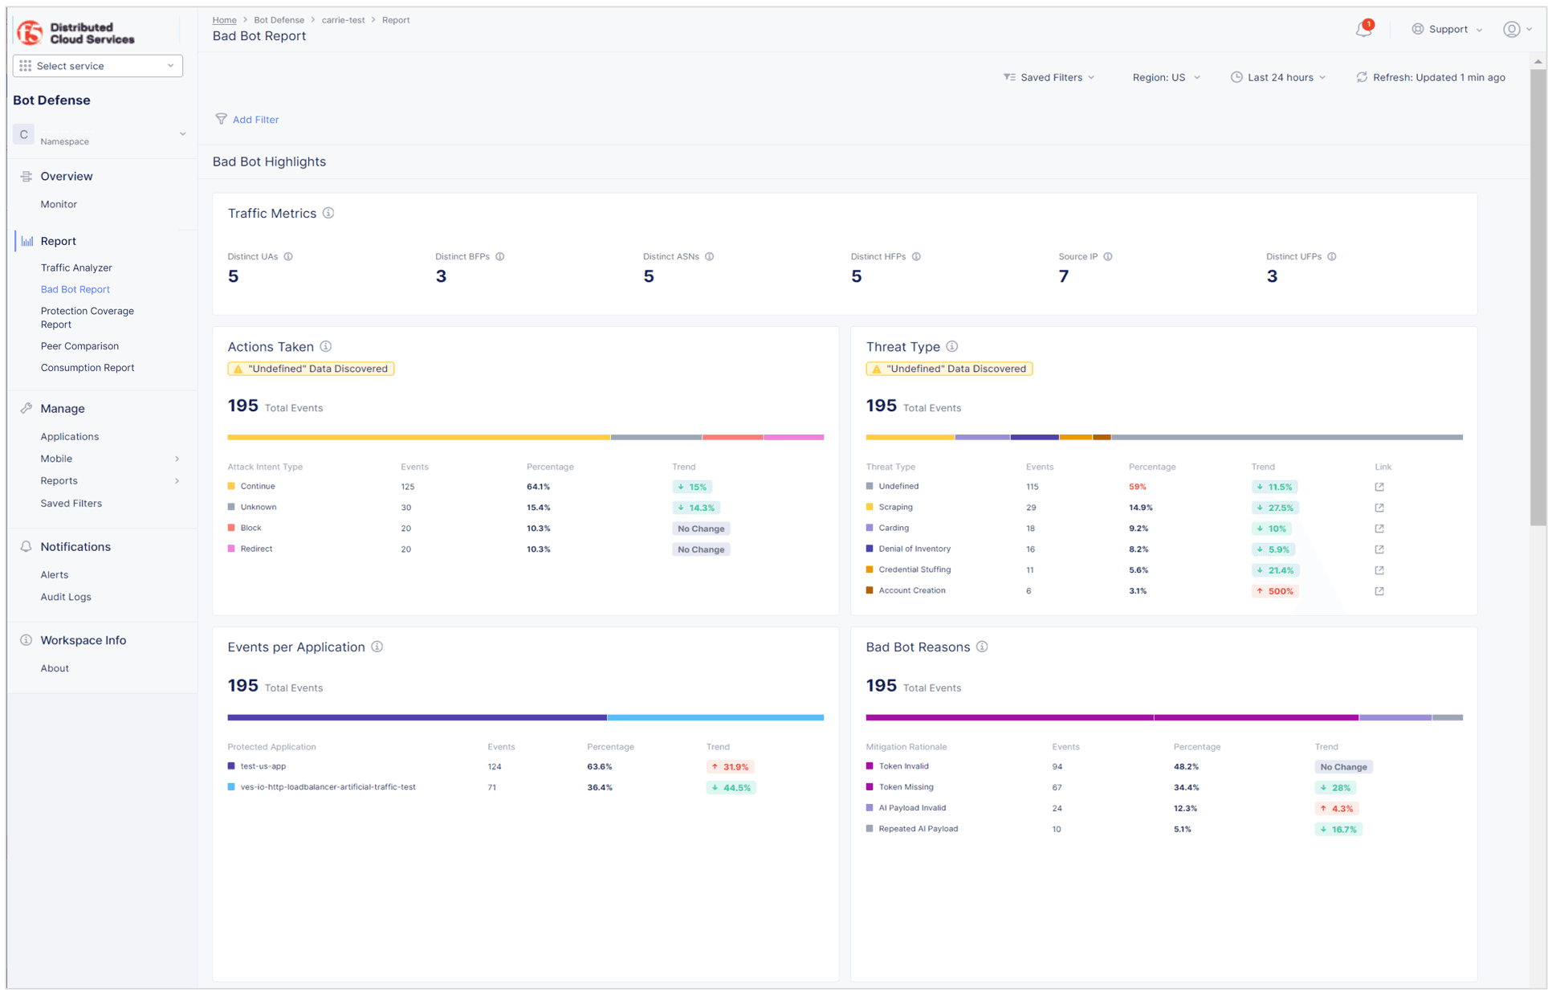The image size is (1556, 1000).
Task: Open the notifications bell icon
Action: pyautogui.click(x=1363, y=30)
